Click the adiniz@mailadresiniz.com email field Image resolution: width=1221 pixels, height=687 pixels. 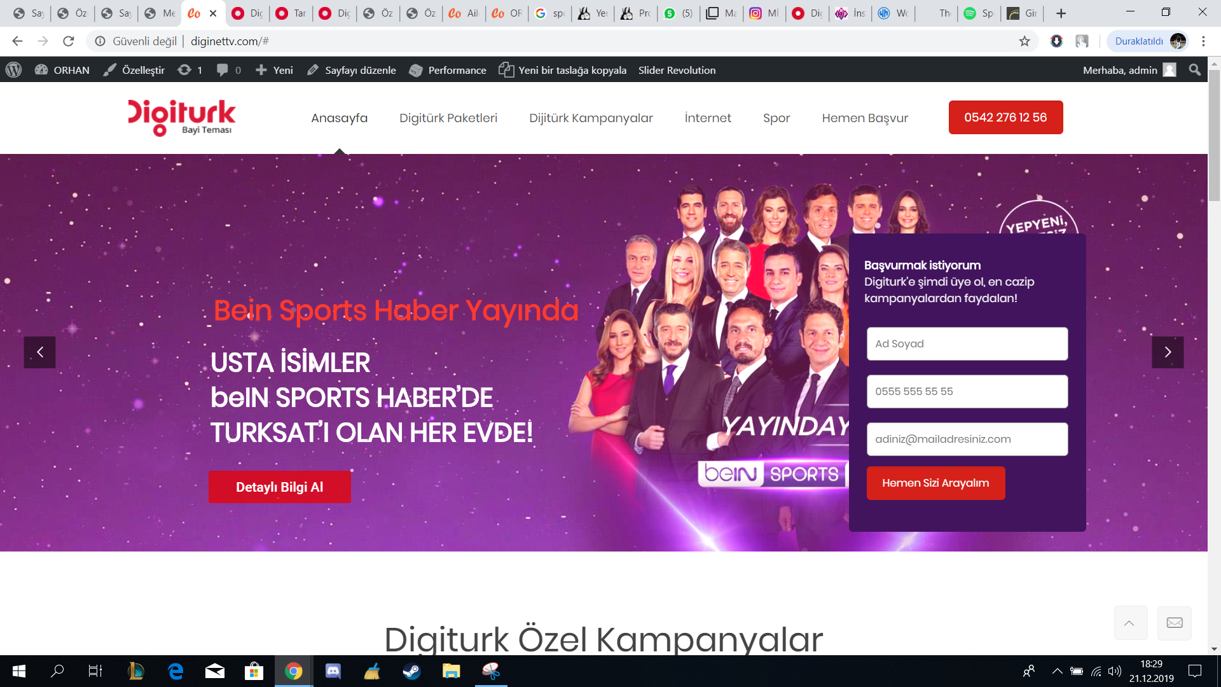(967, 439)
